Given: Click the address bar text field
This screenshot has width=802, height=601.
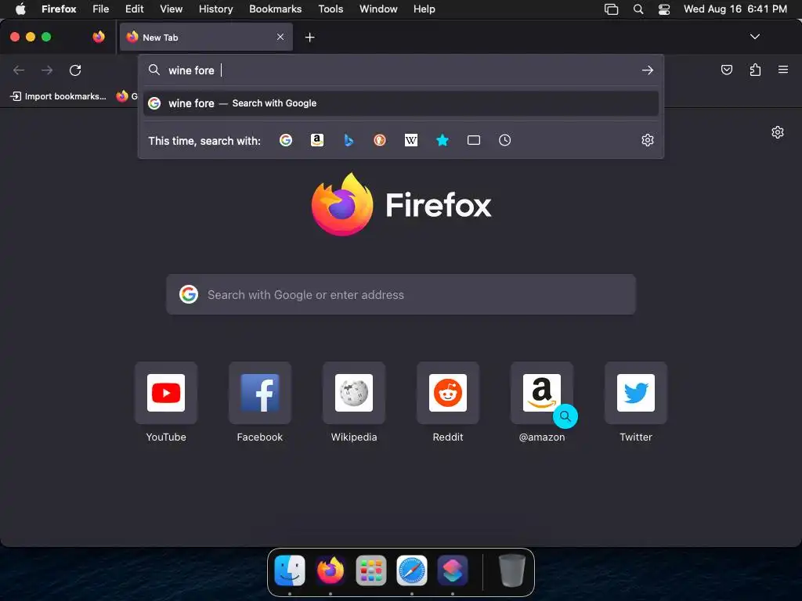Looking at the screenshot, I should 402,70.
